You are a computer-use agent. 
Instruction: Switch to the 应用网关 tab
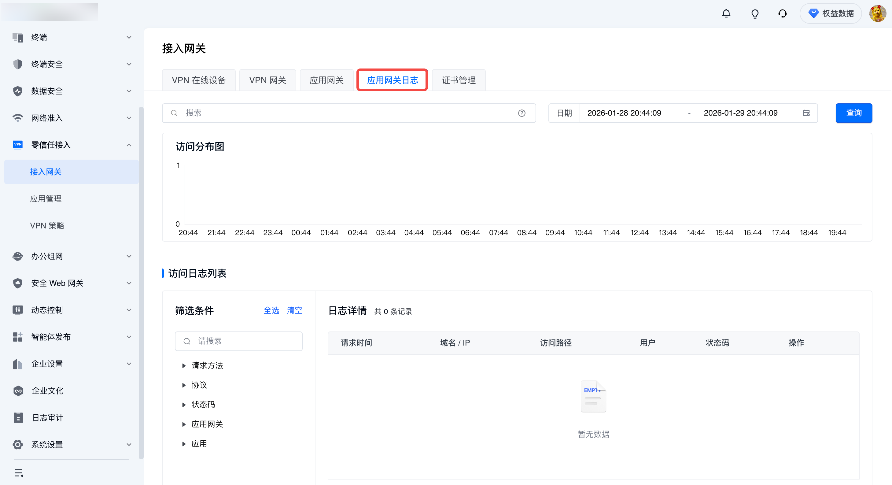pos(326,80)
